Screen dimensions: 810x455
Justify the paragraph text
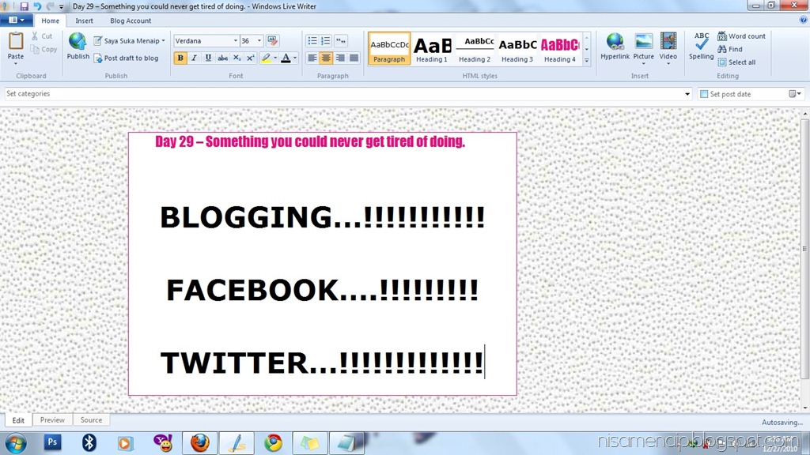[354, 58]
